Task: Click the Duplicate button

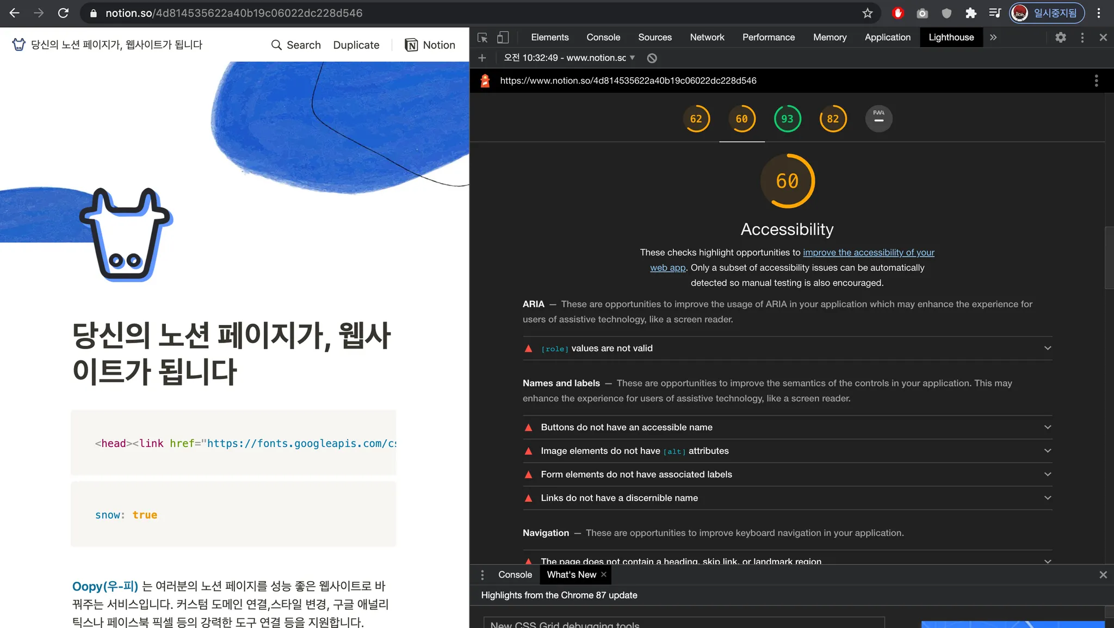Action: pos(356,45)
